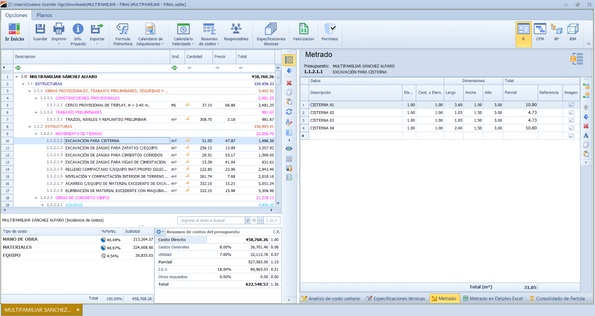
Task: Click the red delete X in the middle toolbar
Action: [289, 83]
